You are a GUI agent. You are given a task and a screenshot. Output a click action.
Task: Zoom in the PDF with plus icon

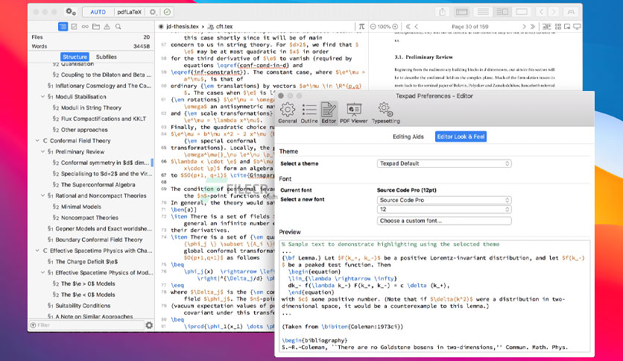395,27
